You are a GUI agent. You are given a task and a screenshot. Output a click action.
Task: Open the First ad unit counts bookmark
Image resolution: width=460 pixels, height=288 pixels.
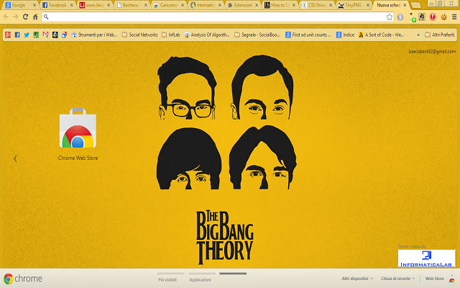(x=308, y=35)
